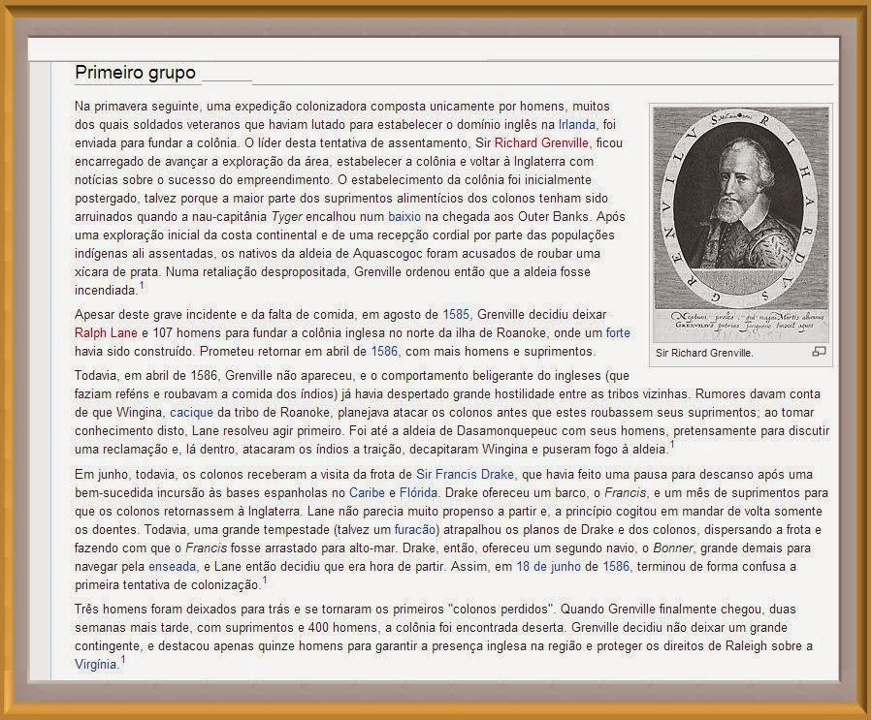
Task: Open the furacão link
Action: (417, 529)
